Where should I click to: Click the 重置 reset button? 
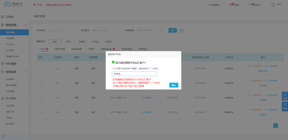click(x=182, y=30)
